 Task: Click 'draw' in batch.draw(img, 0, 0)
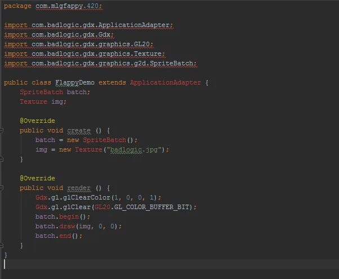(x=67, y=226)
